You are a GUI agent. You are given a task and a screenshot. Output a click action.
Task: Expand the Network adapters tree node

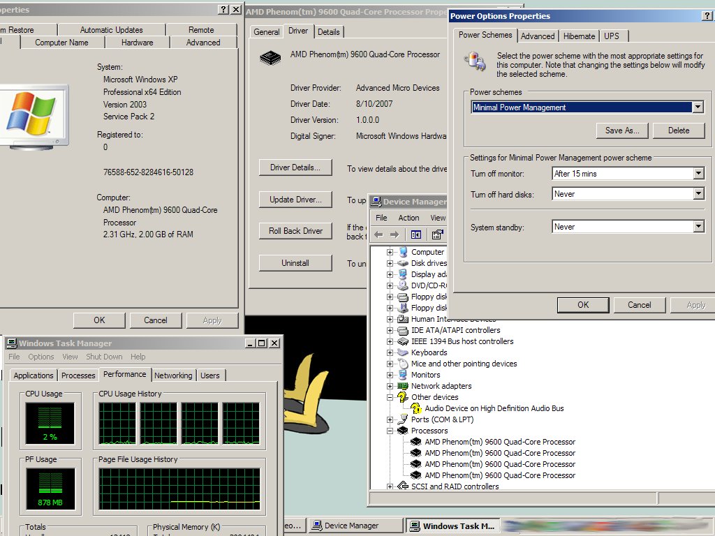(x=390, y=386)
